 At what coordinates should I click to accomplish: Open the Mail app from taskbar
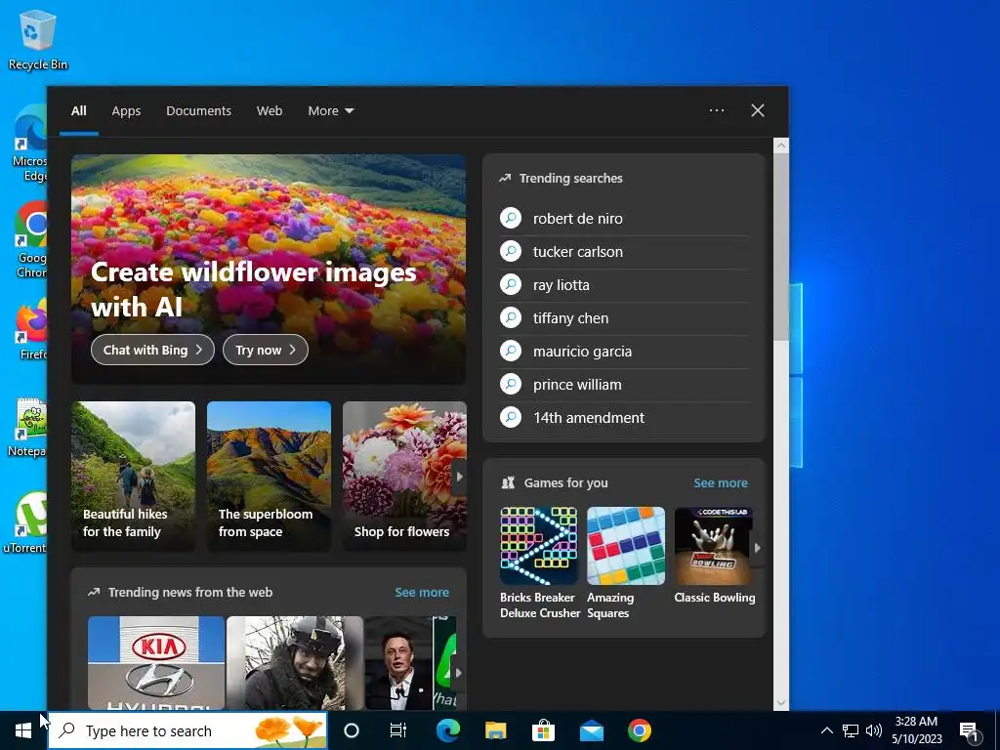[x=591, y=730]
